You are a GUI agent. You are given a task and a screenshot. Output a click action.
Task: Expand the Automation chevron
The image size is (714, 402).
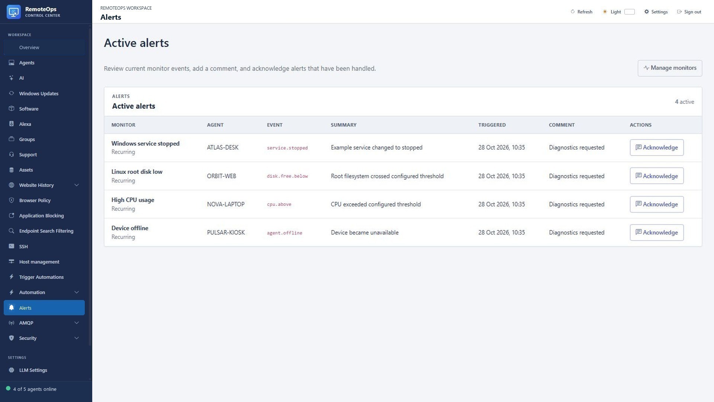[77, 292]
